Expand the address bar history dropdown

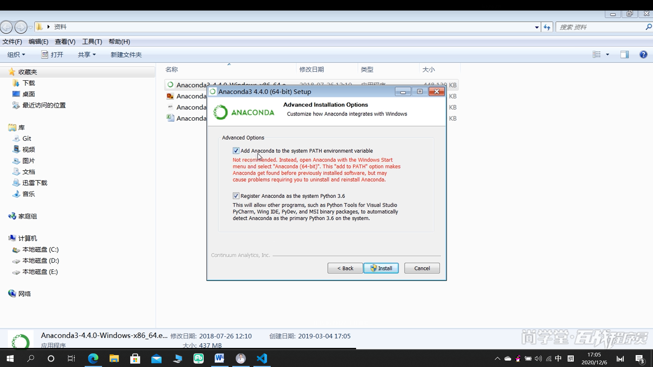tap(537, 27)
